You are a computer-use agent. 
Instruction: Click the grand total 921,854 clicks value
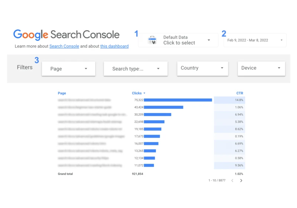point(137,174)
